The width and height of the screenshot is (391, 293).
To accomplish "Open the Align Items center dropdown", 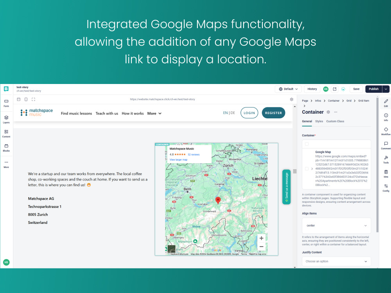I will click(x=336, y=225).
